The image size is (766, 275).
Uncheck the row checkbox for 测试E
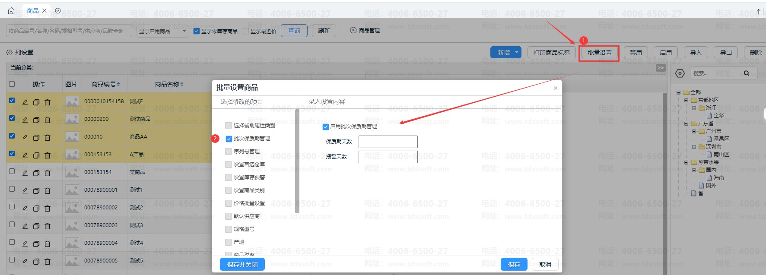point(12,101)
